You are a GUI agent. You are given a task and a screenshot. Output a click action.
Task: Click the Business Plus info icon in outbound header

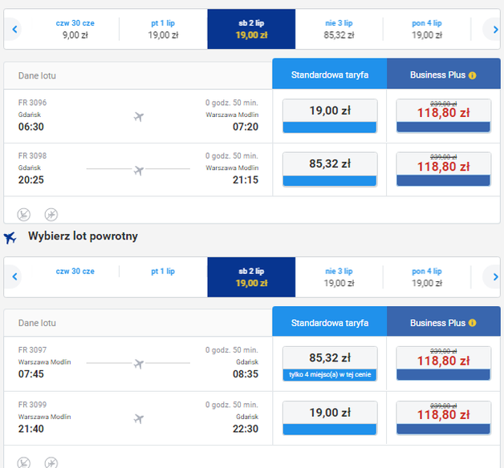tap(473, 75)
